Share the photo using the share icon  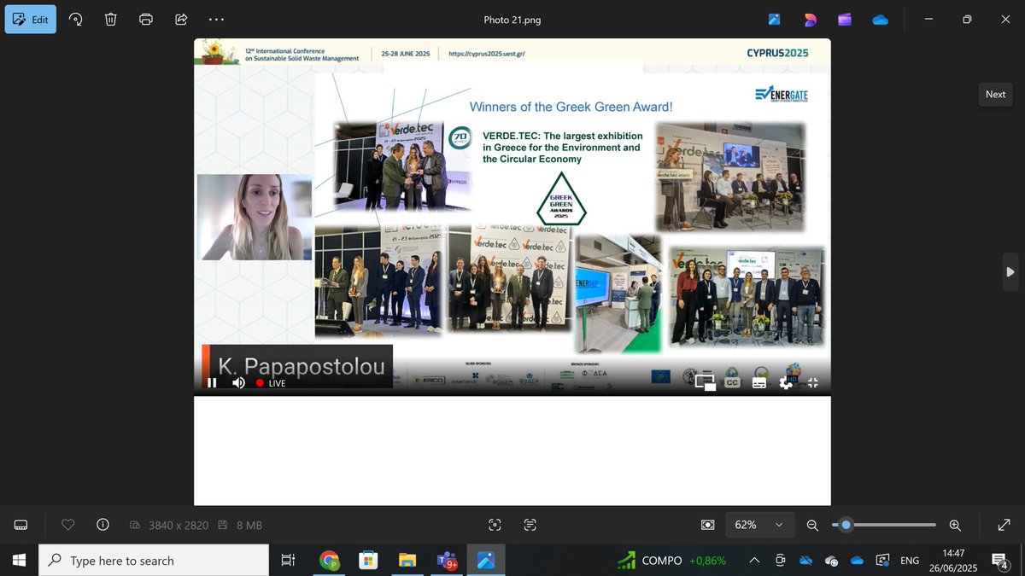(x=181, y=19)
